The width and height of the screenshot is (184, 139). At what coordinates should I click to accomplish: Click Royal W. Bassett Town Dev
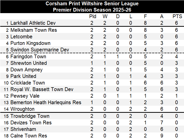(42, 89)
